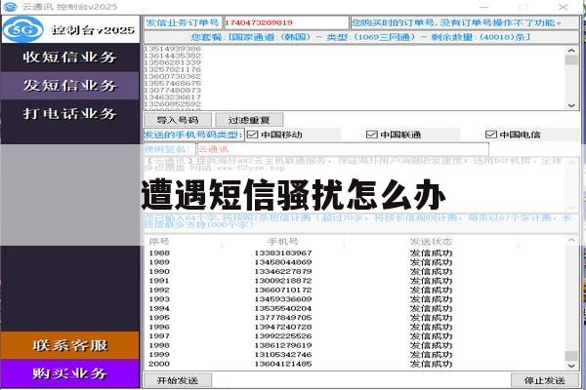Click number list scroll up arrow
The width and height of the screenshot is (586, 390).
[571, 50]
